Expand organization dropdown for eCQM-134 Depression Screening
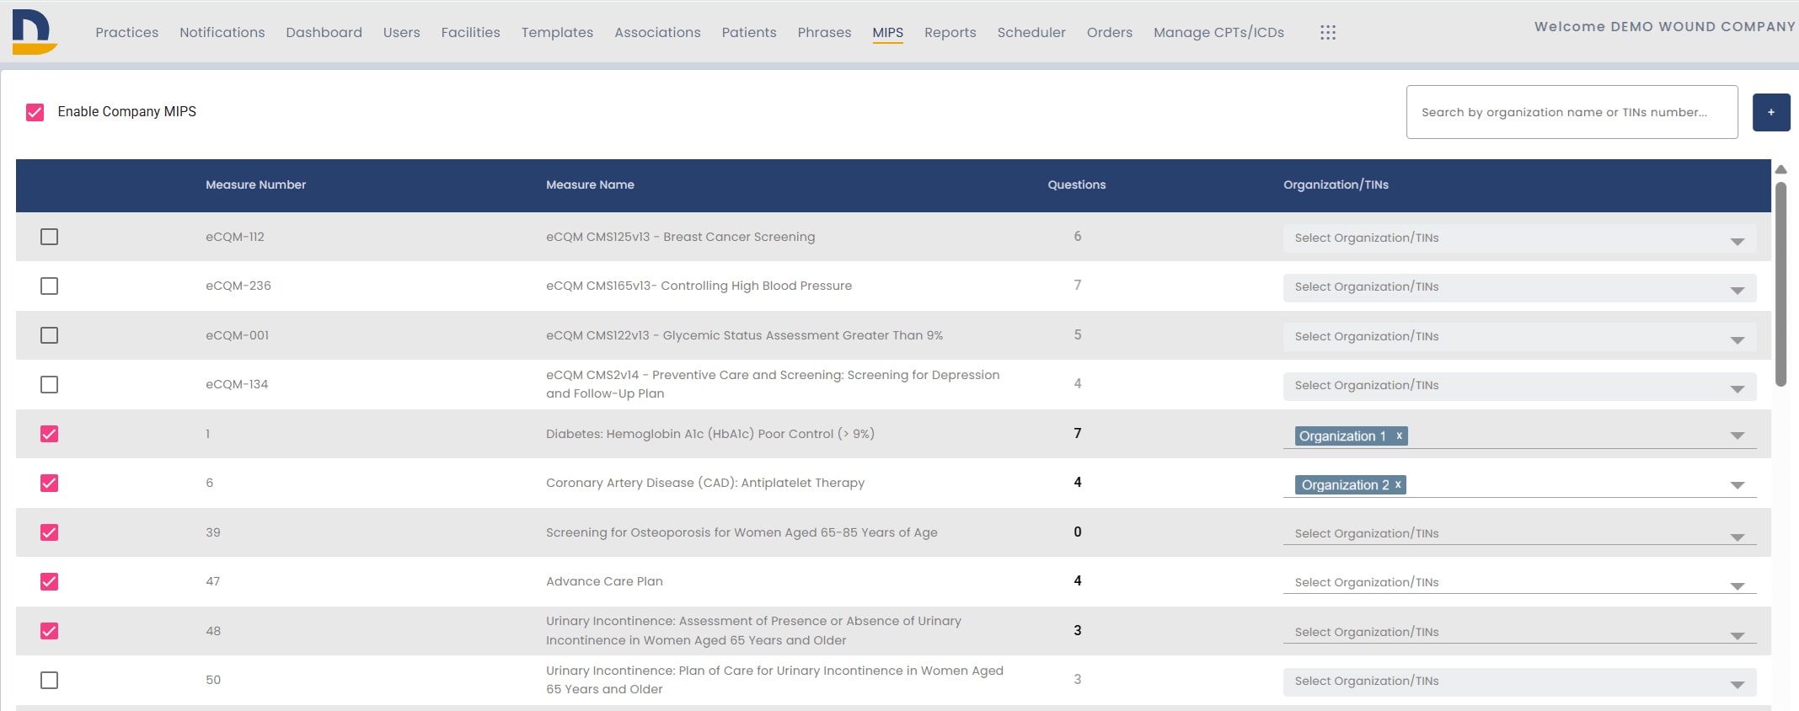 1519,386
